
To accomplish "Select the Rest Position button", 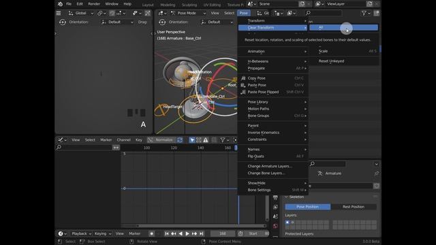I will point(354,207).
